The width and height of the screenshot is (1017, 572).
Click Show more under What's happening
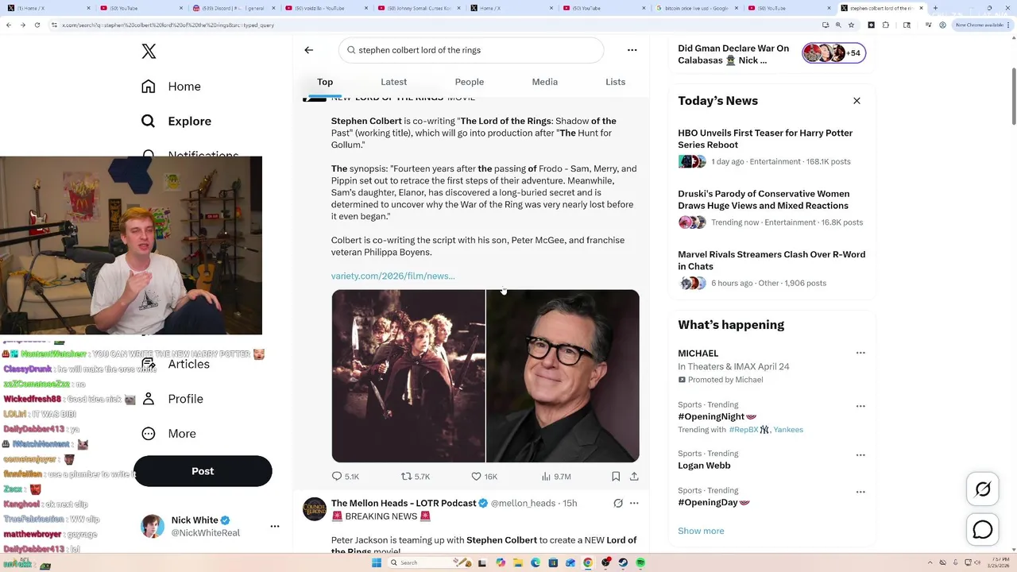[701, 531]
